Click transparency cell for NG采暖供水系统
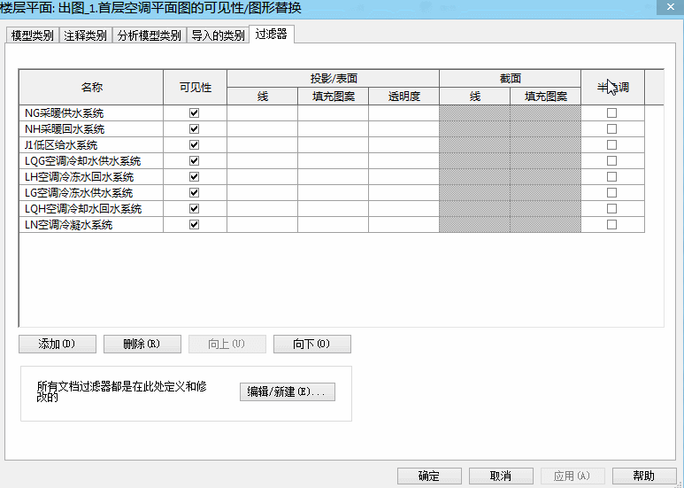This screenshot has height=488, width=684. click(404, 113)
